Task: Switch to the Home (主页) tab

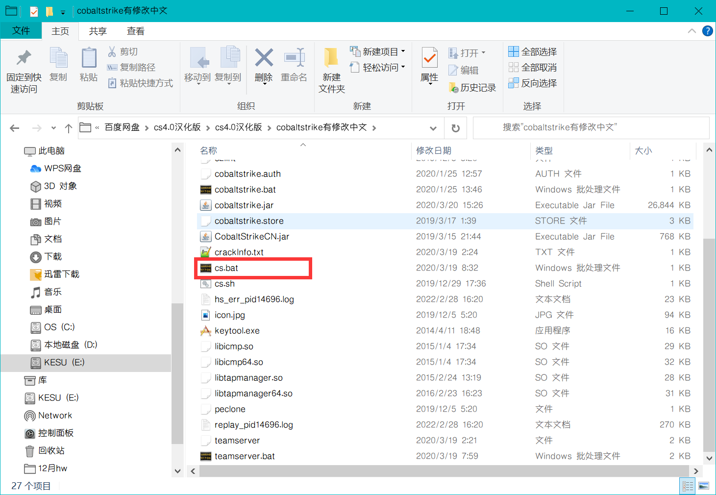Action: (x=60, y=31)
